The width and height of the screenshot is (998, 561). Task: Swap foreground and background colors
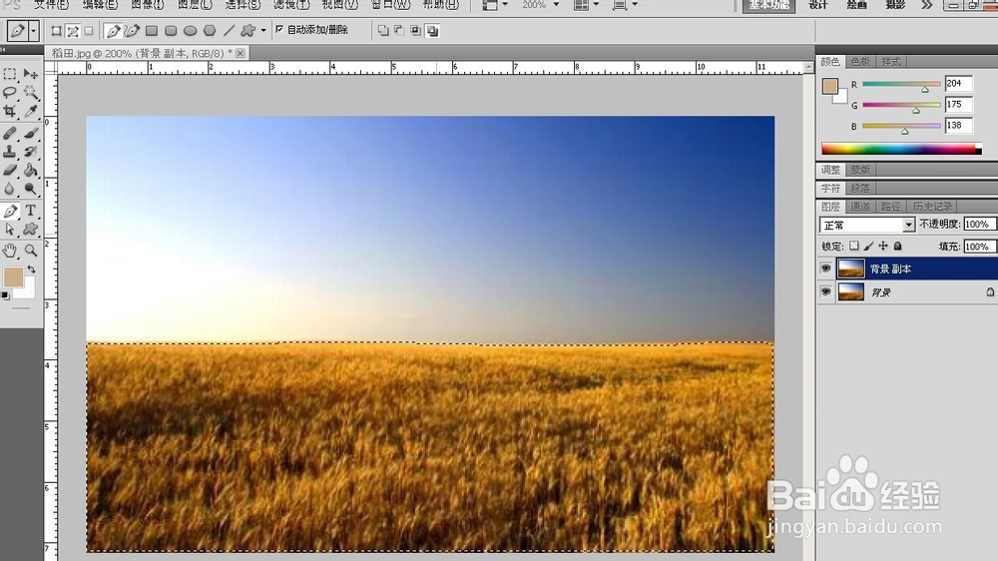pos(31,270)
